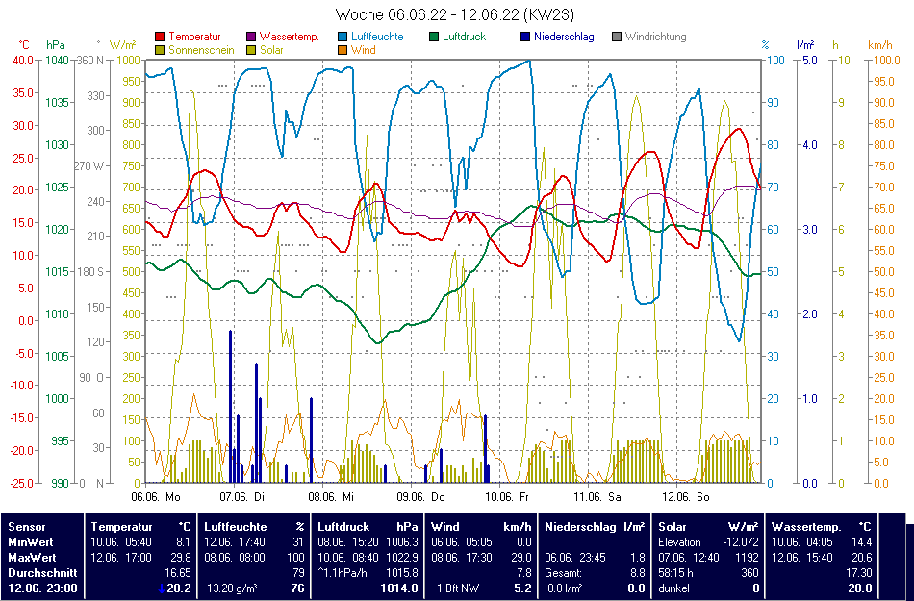Select the Luftdruck label in the legend
The width and height of the screenshot is (914, 601).
tap(465, 37)
